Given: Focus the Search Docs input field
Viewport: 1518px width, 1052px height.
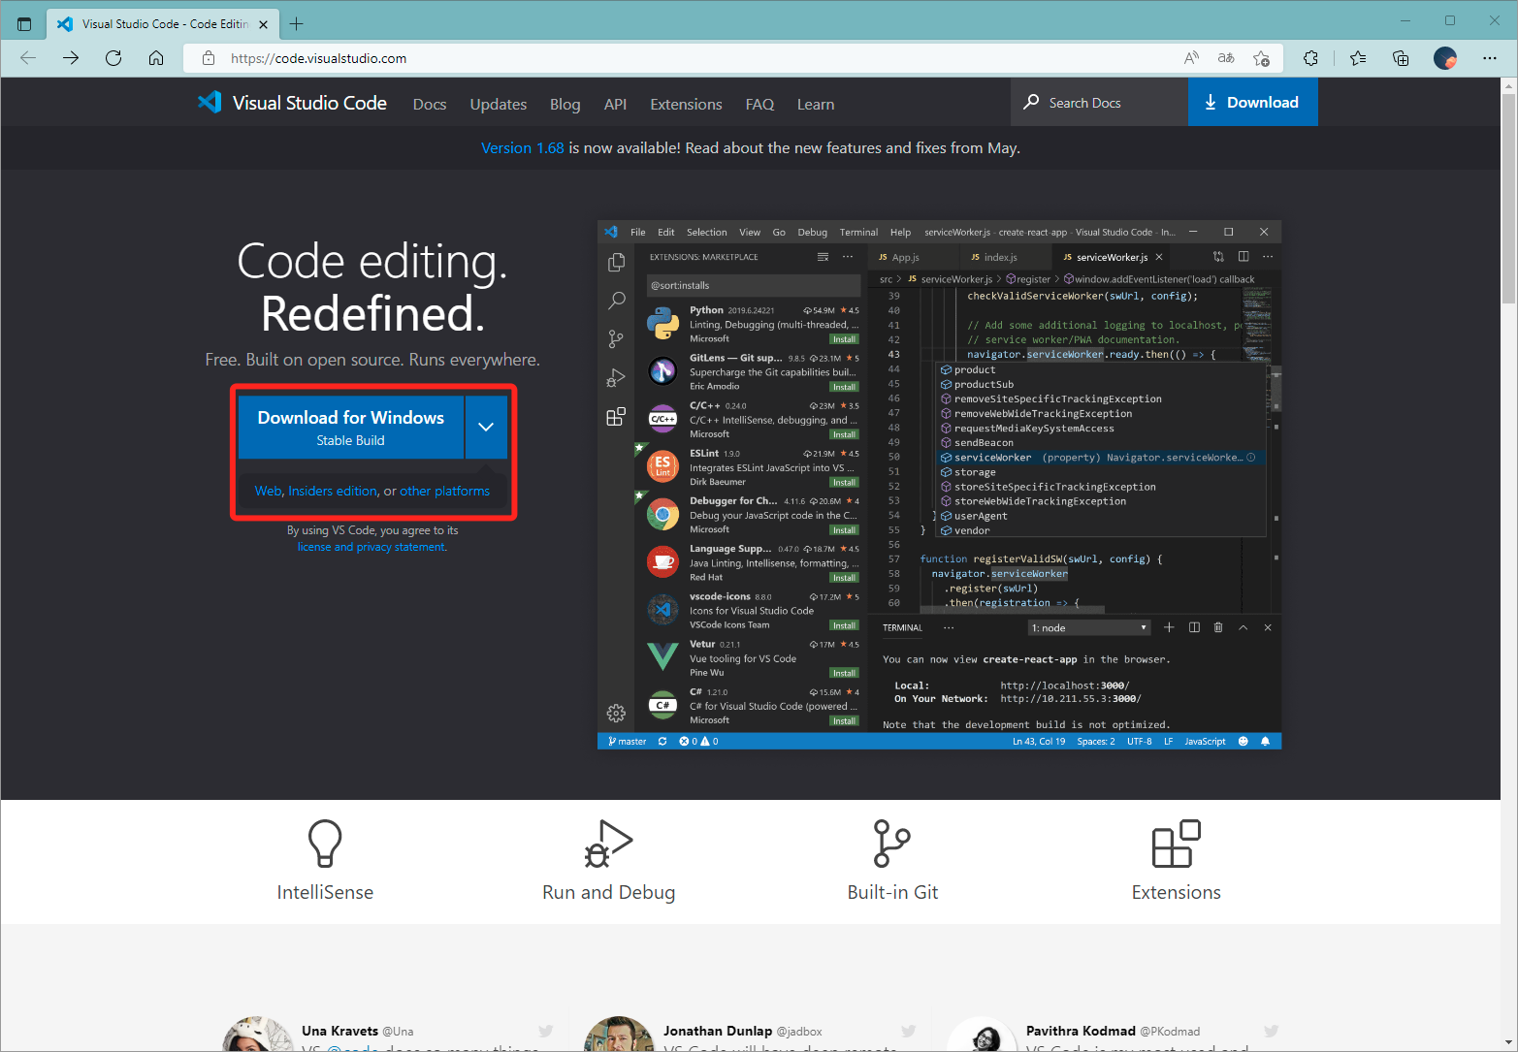Looking at the screenshot, I should point(1101,102).
